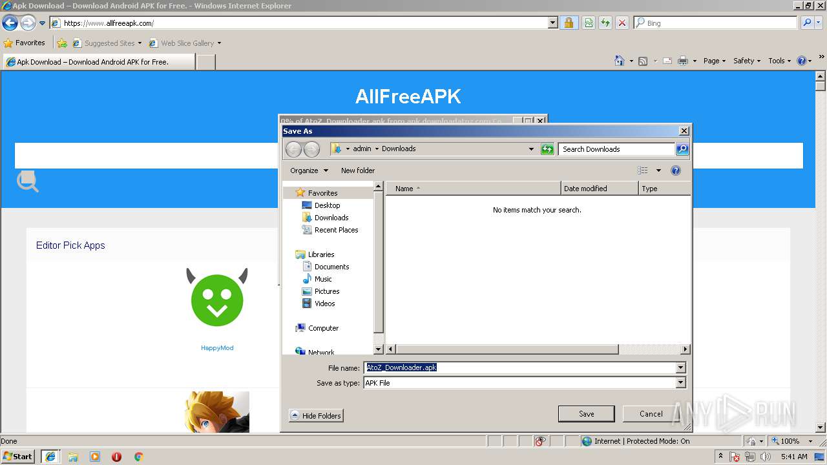Open the previous locations path dropdown

(x=531, y=149)
